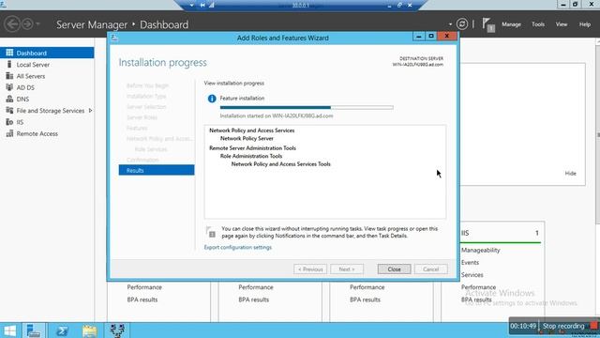Click the Local Server icon
Viewport: 600px width, 338px height.
point(9,65)
